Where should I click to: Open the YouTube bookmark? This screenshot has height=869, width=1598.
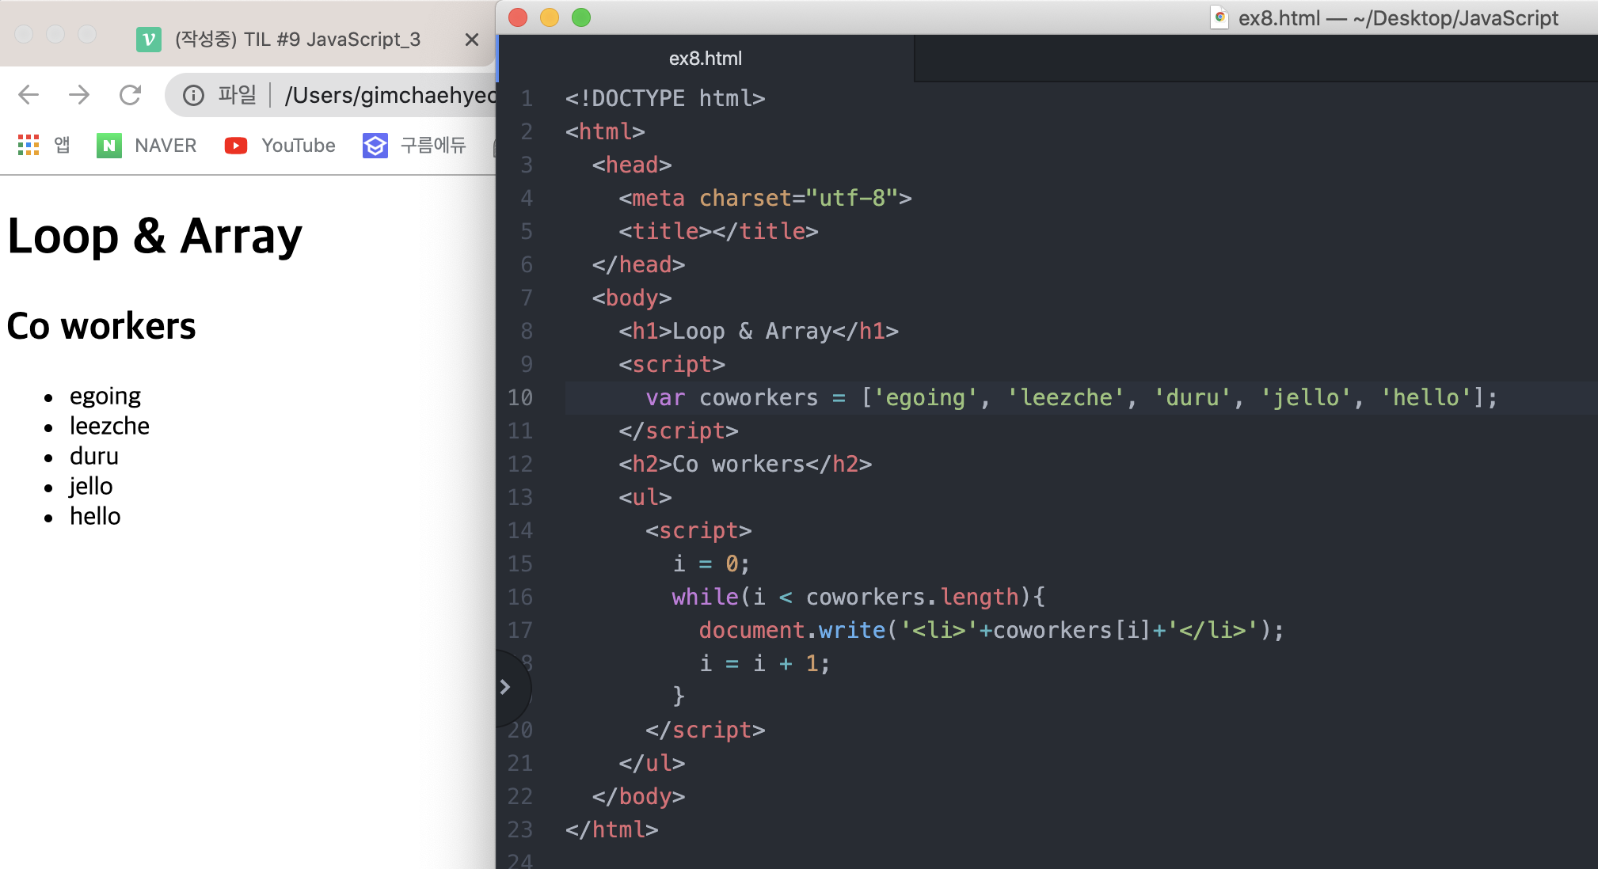point(280,146)
